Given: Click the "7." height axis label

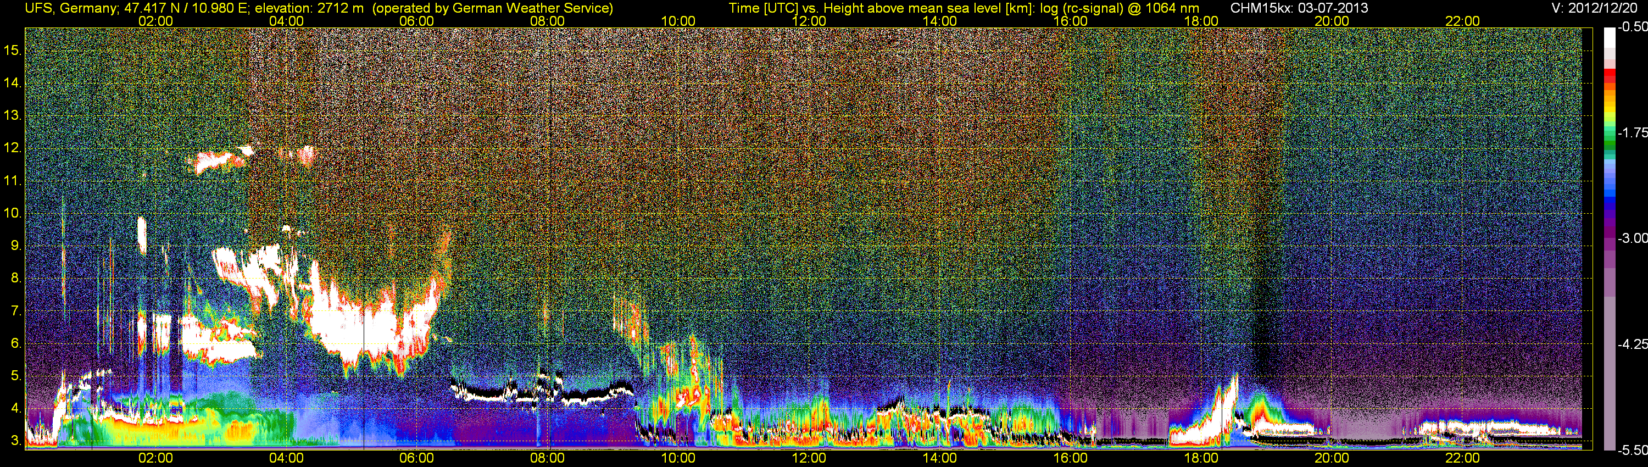Looking at the screenshot, I should (x=16, y=311).
